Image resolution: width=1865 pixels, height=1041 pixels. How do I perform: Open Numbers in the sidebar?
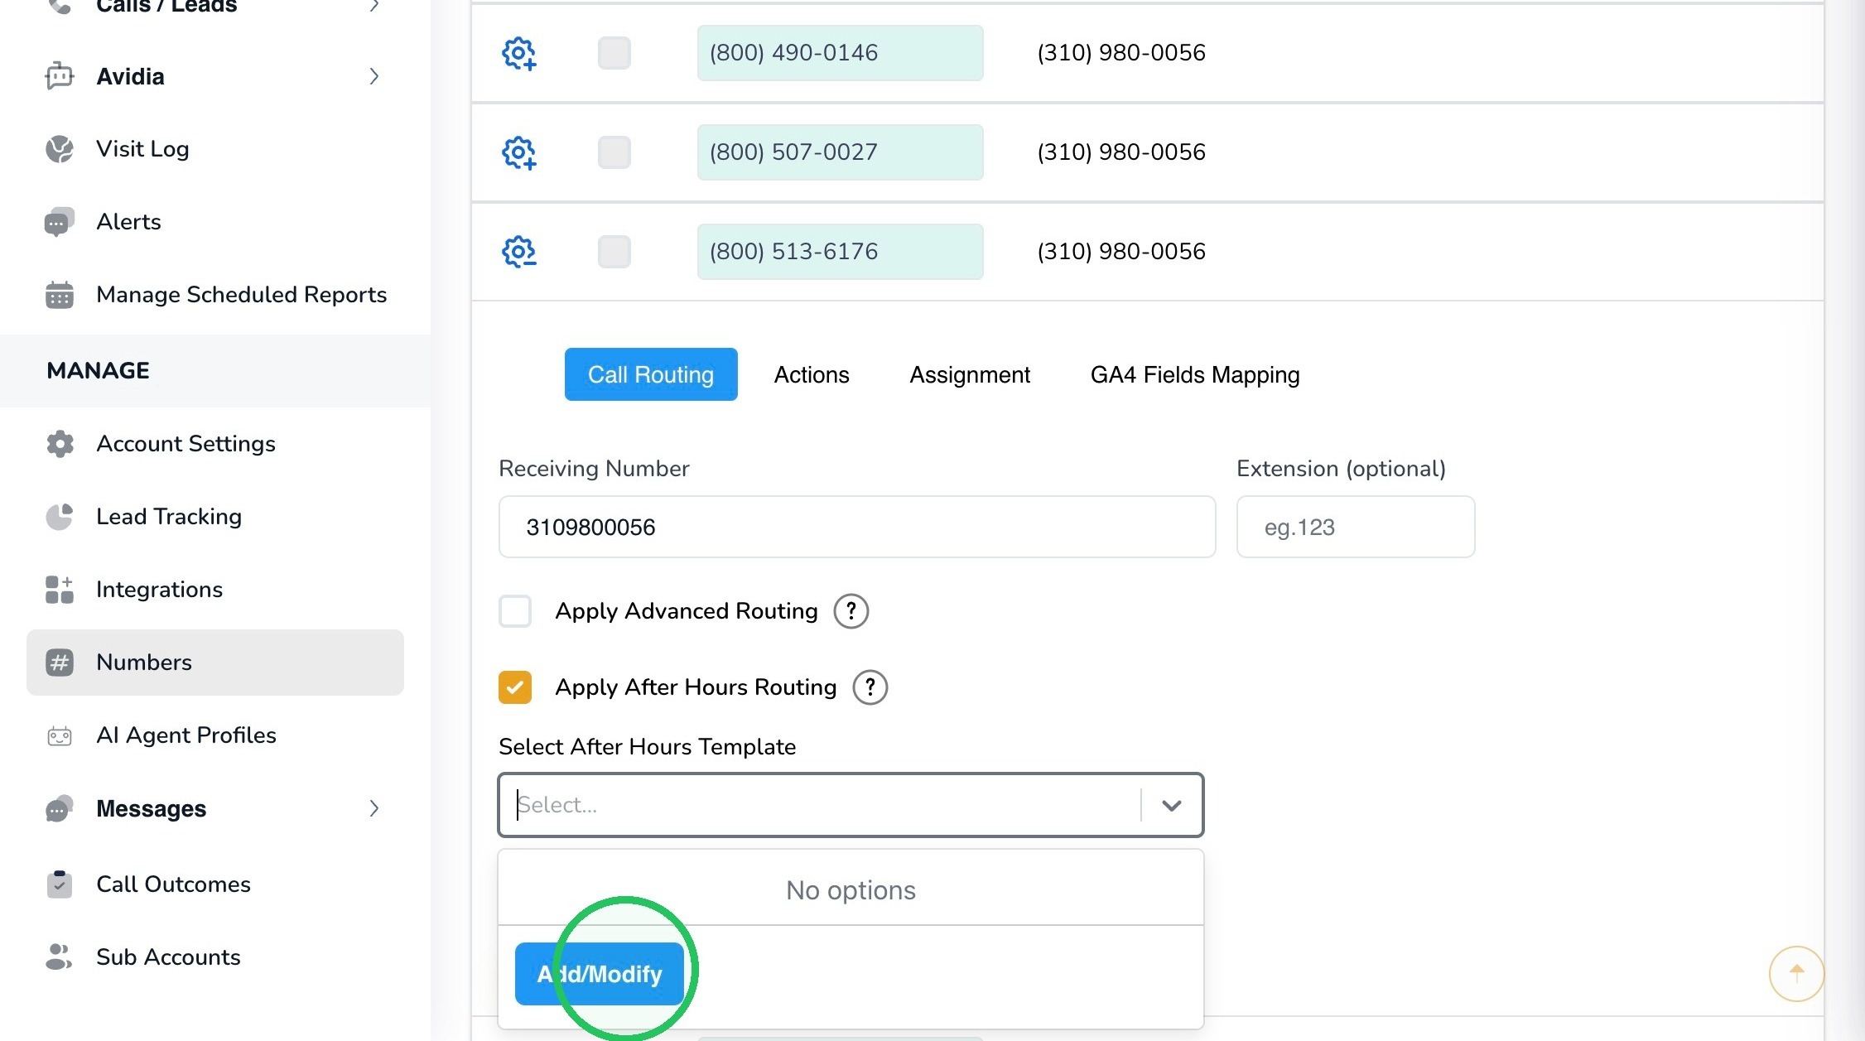pos(215,663)
